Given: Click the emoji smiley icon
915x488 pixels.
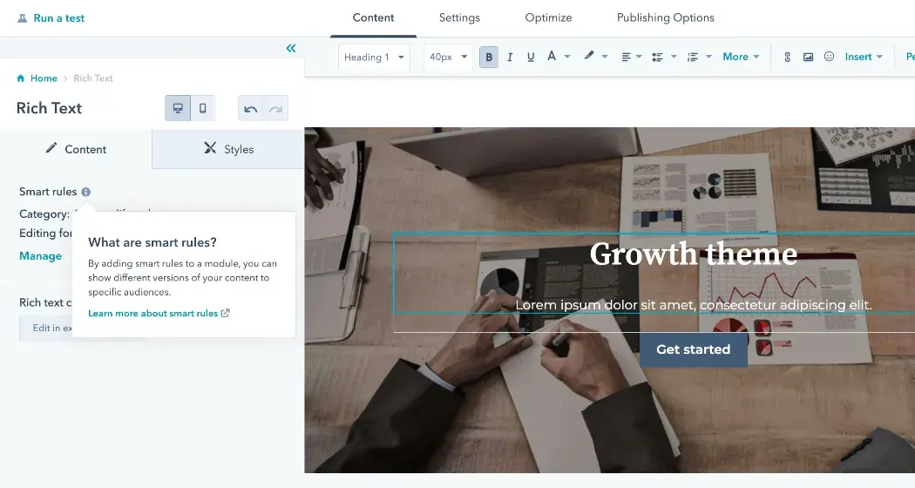Looking at the screenshot, I should coord(829,57).
